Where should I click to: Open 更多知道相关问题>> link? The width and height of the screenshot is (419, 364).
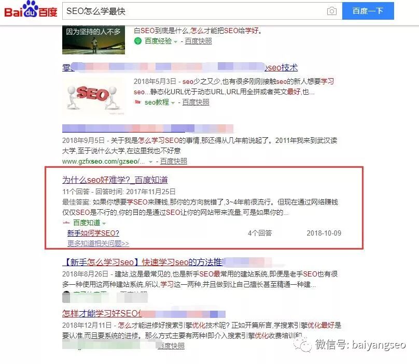click(98, 243)
